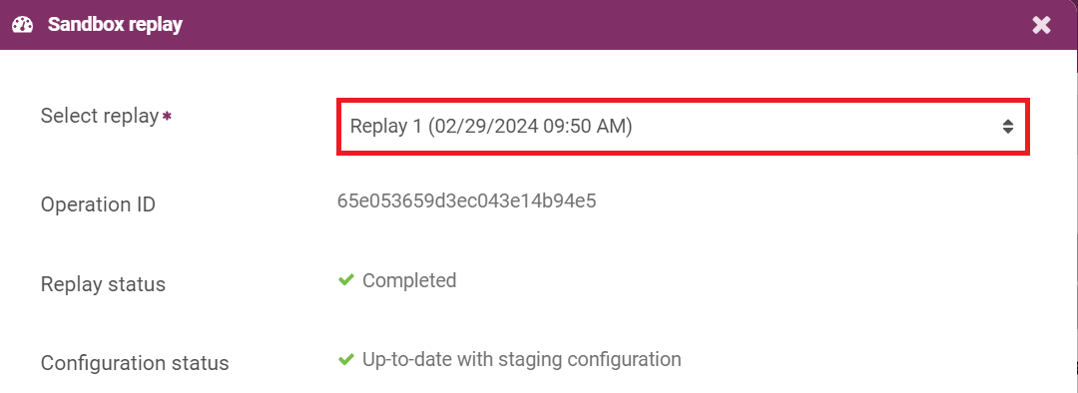1078x393 pixels.
Task: Click the green checkmark beside Completed
Action: pyautogui.click(x=346, y=279)
